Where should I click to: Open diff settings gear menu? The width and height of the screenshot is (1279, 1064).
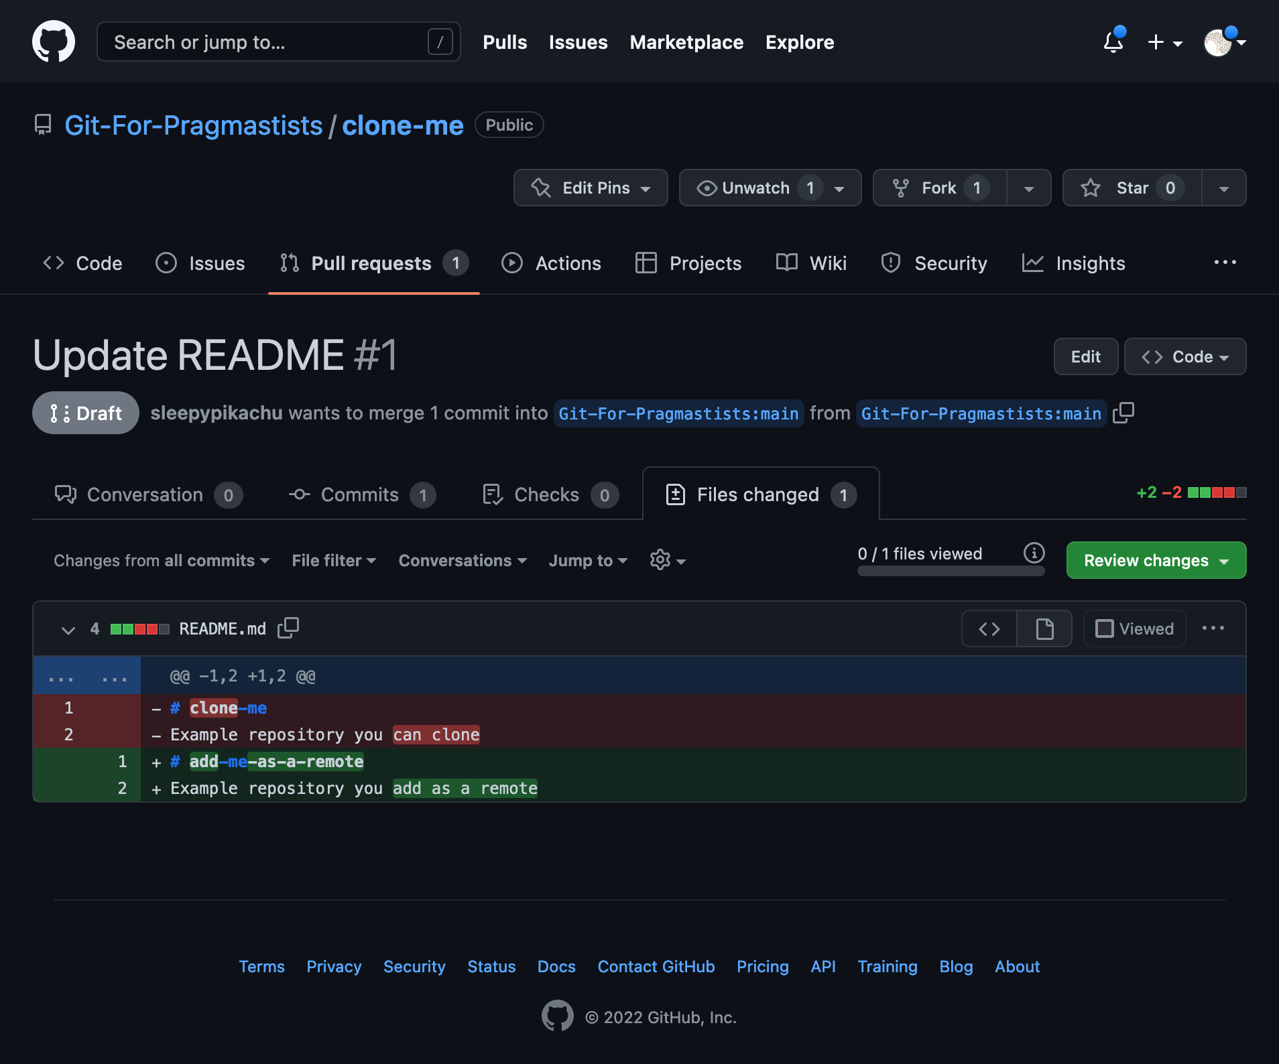pyautogui.click(x=668, y=560)
